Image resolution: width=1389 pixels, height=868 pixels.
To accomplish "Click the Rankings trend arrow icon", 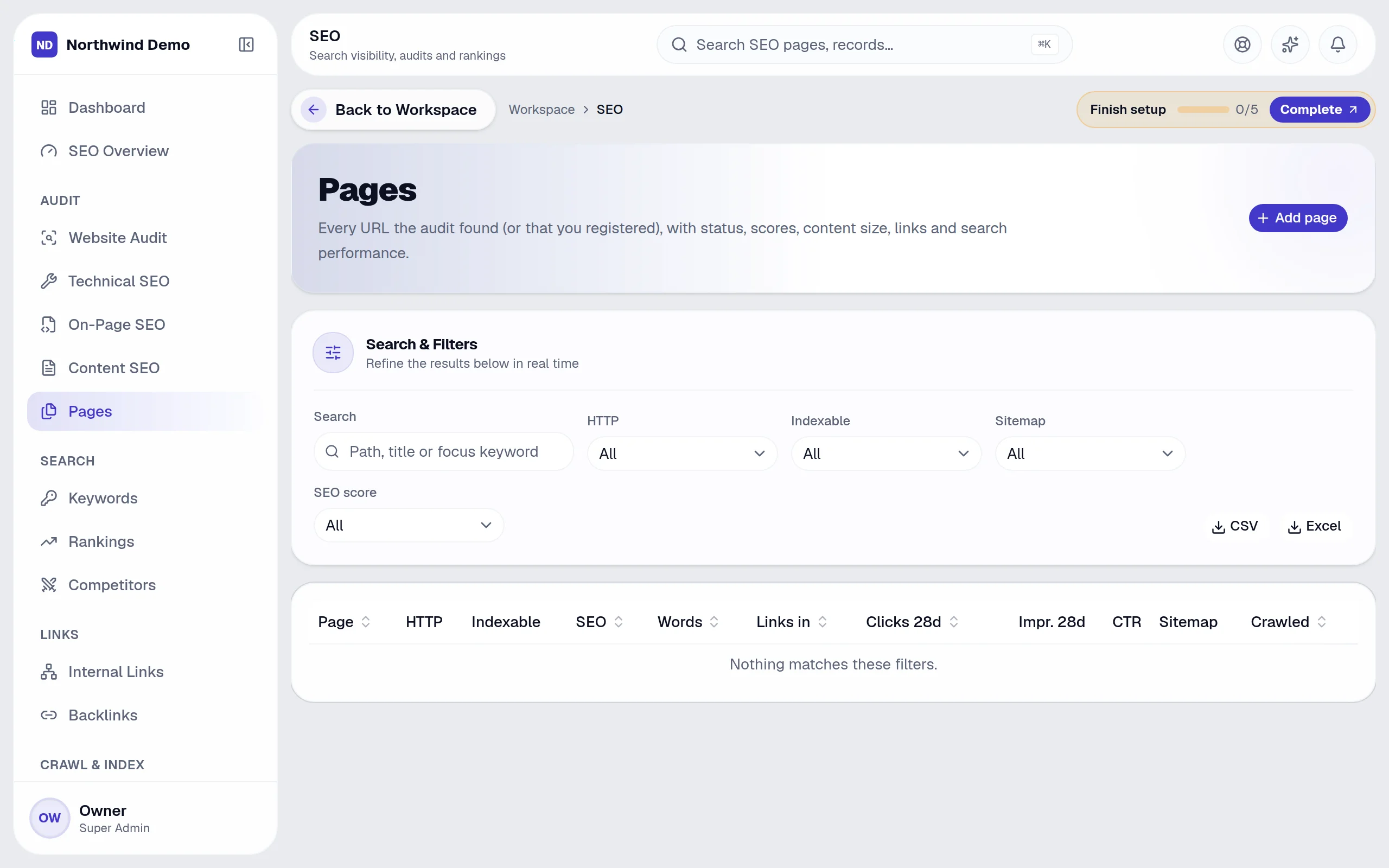I will coord(49,541).
